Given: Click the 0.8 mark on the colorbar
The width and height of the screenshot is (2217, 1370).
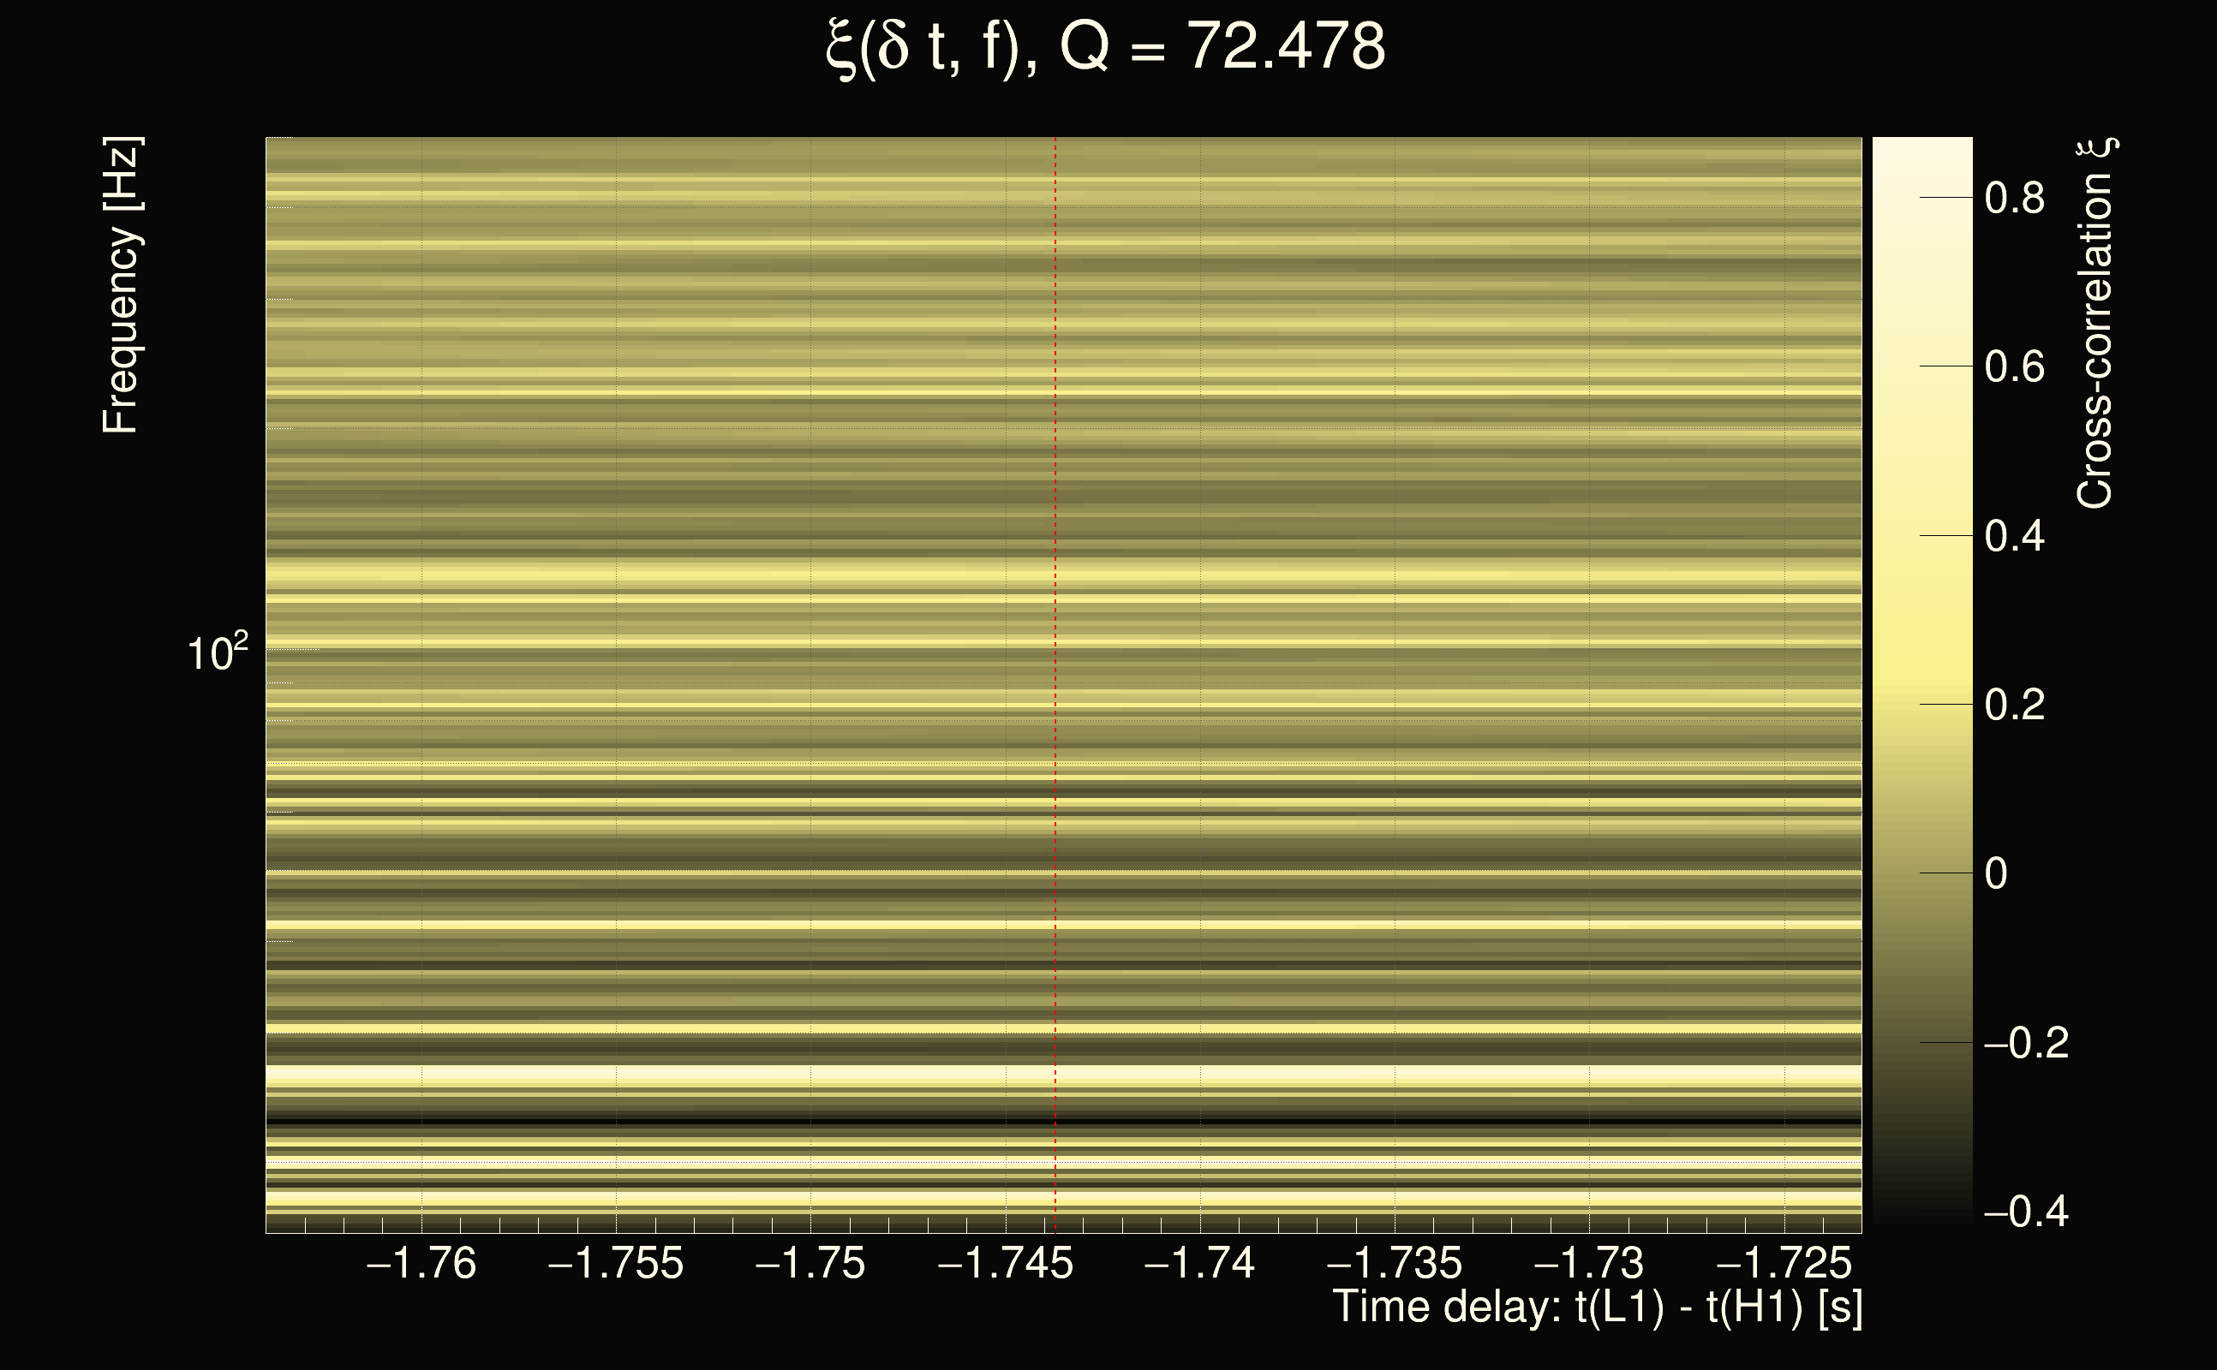Looking at the screenshot, I should pos(2014,198).
